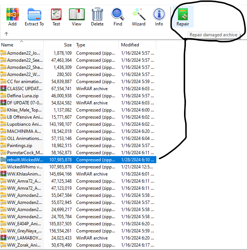Select the CLASSIC UPDAT... WinRAR archive
Image resolution: width=247 pixels, height=250 pixels.
point(78,89)
